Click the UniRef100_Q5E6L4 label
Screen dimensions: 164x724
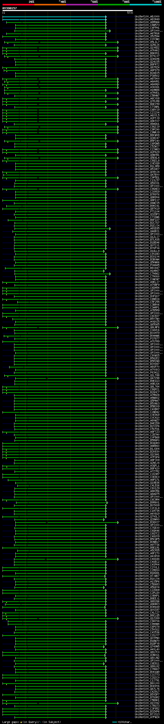click(147, 158)
